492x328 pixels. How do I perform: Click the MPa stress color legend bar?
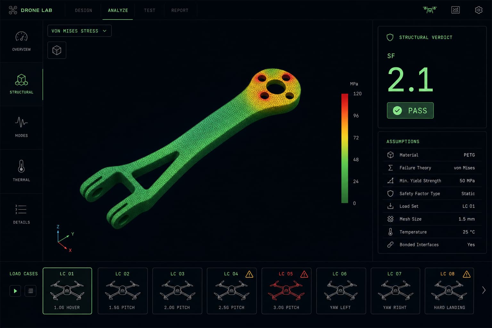point(345,148)
